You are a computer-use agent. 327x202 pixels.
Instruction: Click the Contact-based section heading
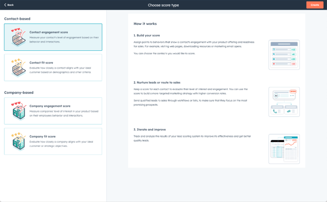[x=17, y=19]
